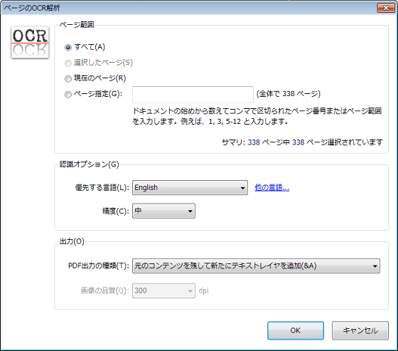398x351 pixels.
Task: Open the PDF出力の種類(T) dropdown
Action: click(x=256, y=266)
